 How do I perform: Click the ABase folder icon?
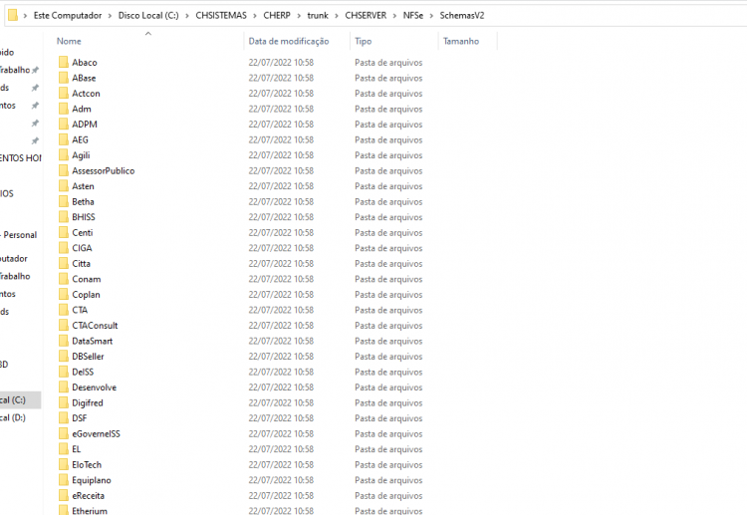point(64,78)
